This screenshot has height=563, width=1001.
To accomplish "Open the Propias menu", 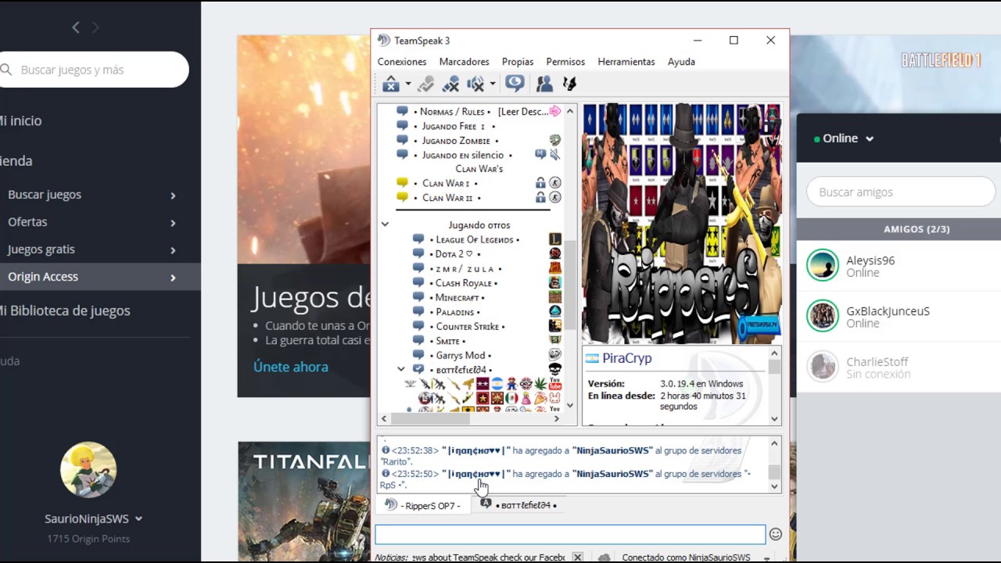I will coord(518,62).
